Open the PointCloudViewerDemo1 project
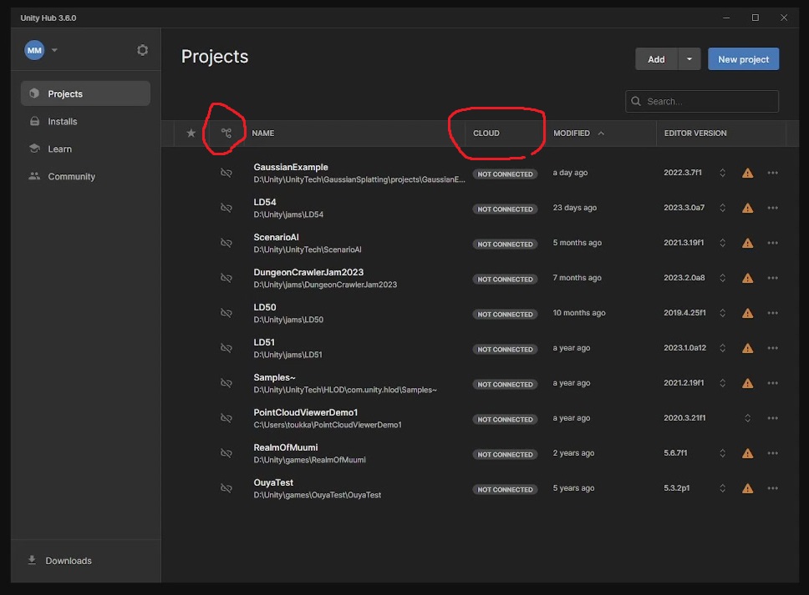The image size is (809, 595). click(x=305, y=412)
